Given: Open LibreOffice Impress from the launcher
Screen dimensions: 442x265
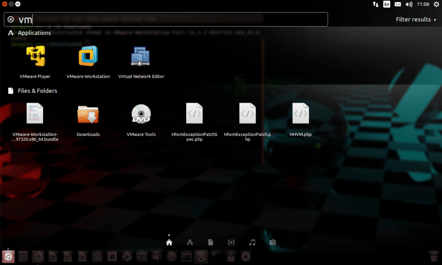Looking at the screenshot, I should pyautogui.click(x=82, y=257).
